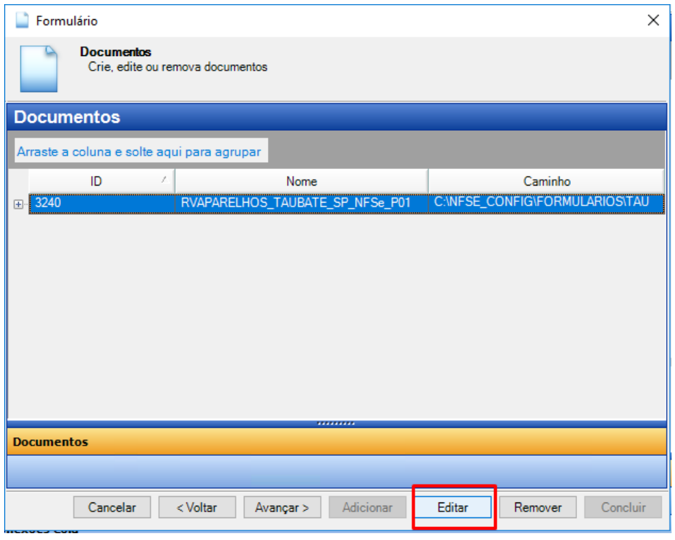Click the 'Arraste a coluna' grouping area

tap(139, 152)
